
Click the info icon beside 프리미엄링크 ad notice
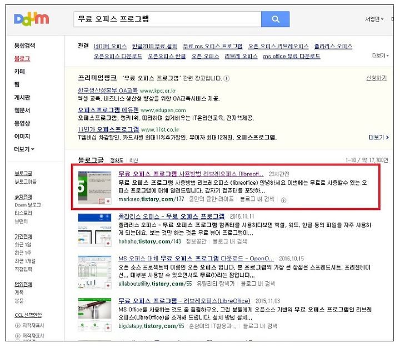[227, 78]
